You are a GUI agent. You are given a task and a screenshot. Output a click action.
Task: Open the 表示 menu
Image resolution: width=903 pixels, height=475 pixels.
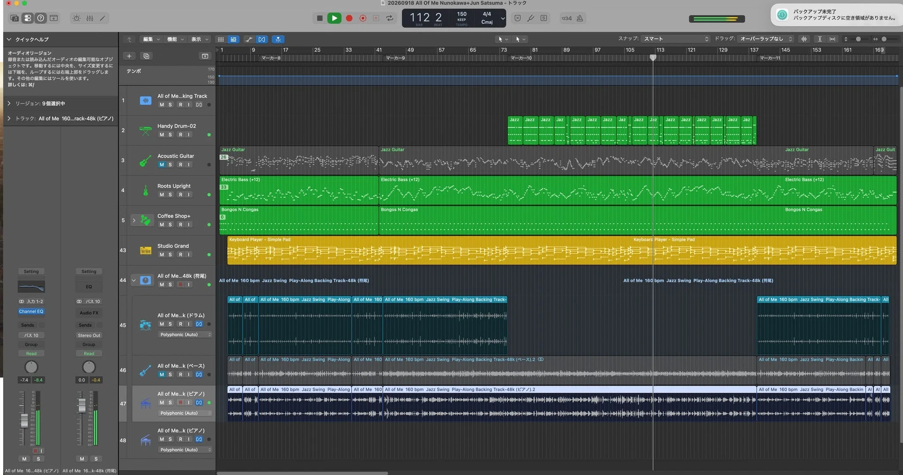(x=199, y=39)
